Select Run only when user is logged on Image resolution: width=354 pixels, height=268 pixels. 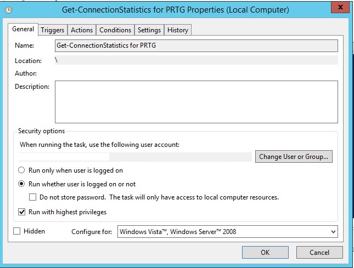pos(23,170)
